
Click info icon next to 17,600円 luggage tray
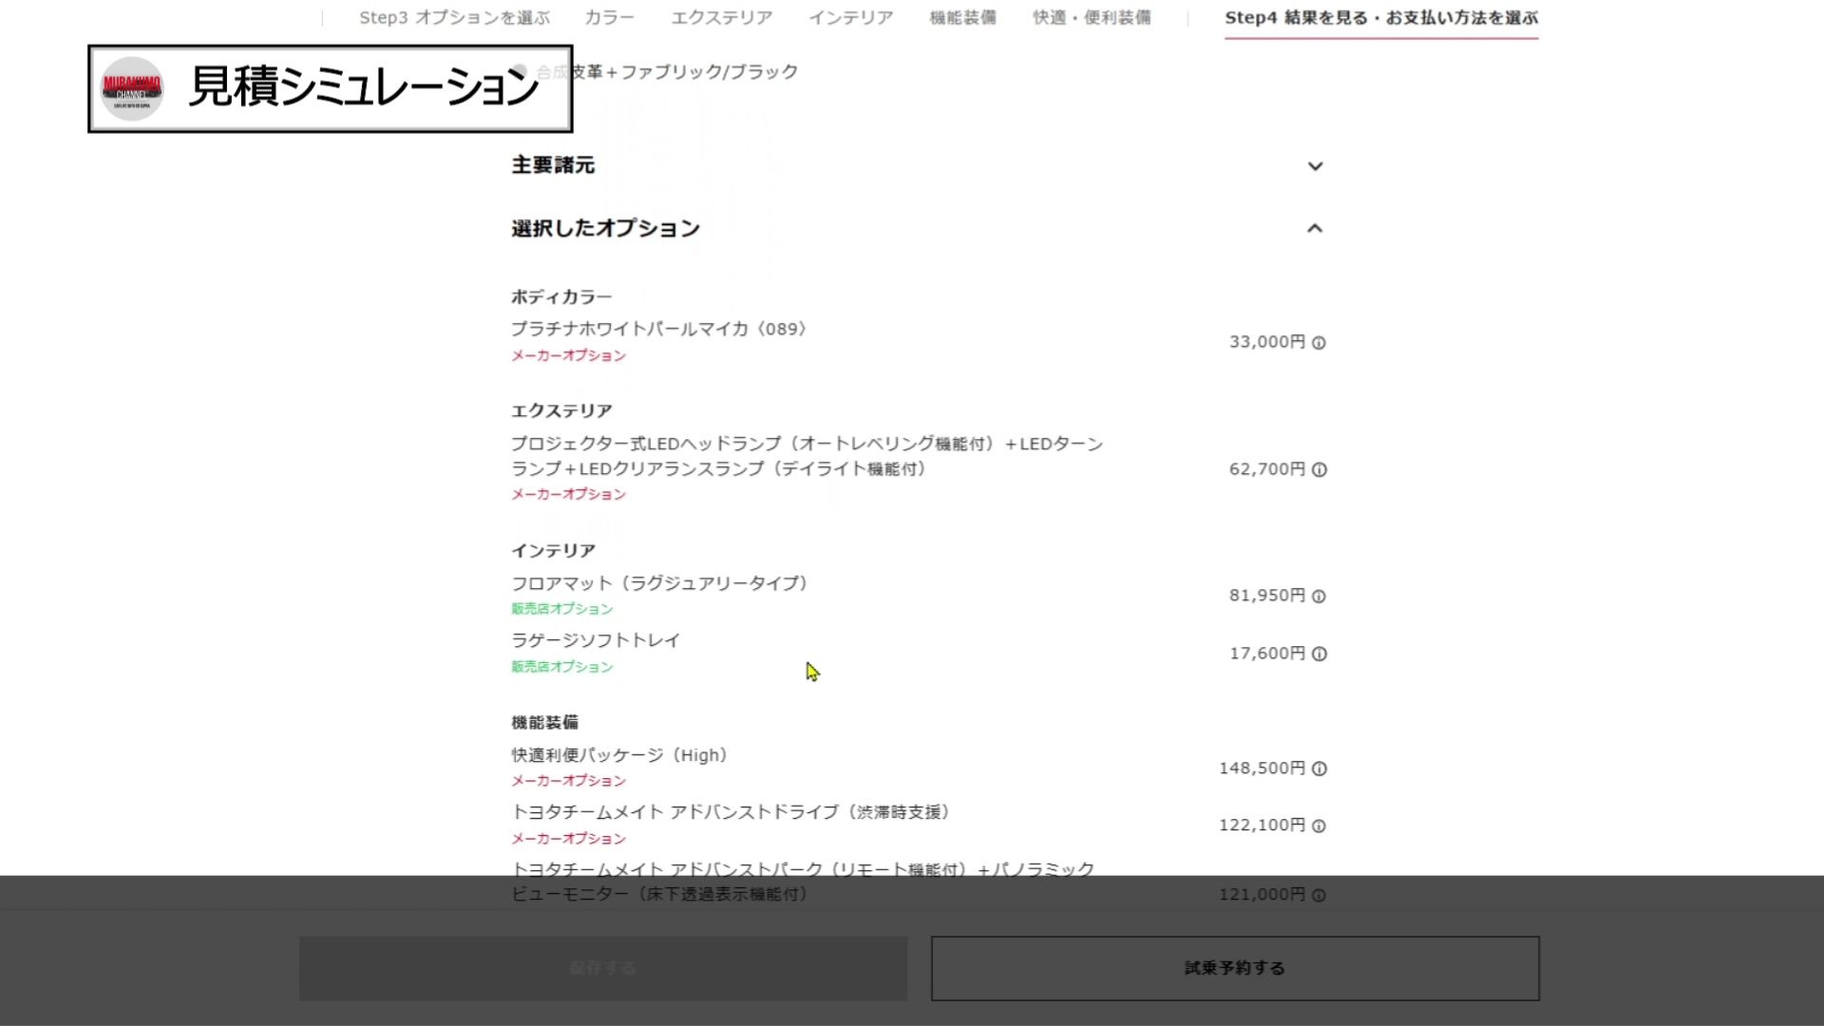[1319, 654]
